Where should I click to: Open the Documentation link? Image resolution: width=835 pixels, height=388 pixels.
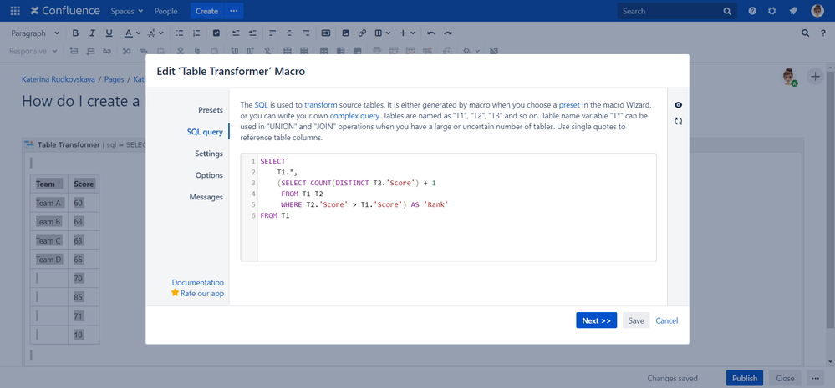[197, 283]
